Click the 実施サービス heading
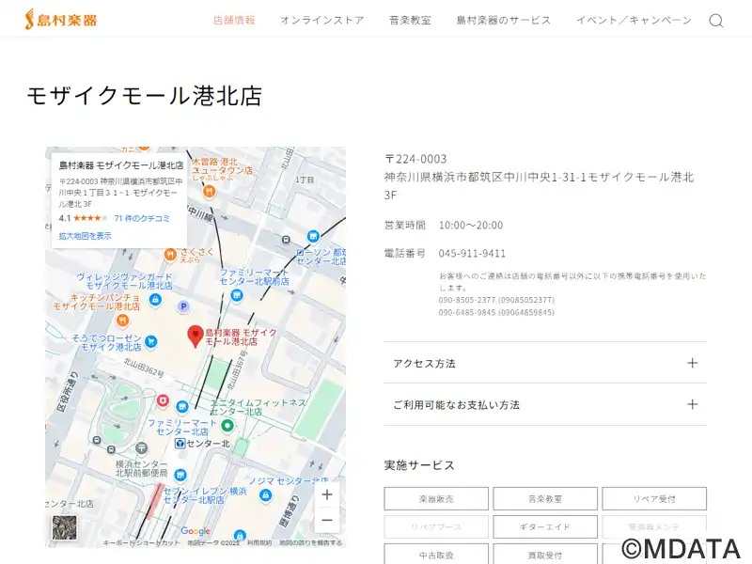752x564 pixels. pyautogui.click(x=419, y=465)
